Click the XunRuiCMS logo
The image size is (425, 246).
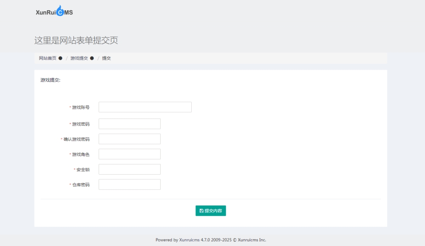coord(54,12)
